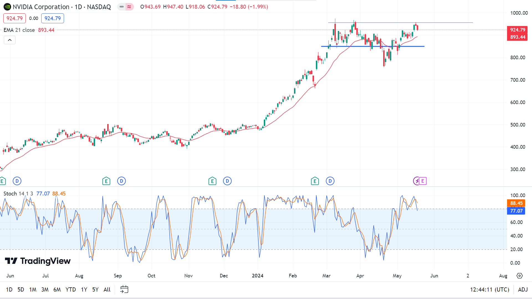
Task: Select the 3M time range
Action: click(45, 289)
